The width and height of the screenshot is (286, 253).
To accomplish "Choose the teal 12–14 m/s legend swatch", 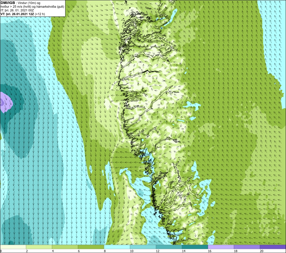I will tap(169, 247).
